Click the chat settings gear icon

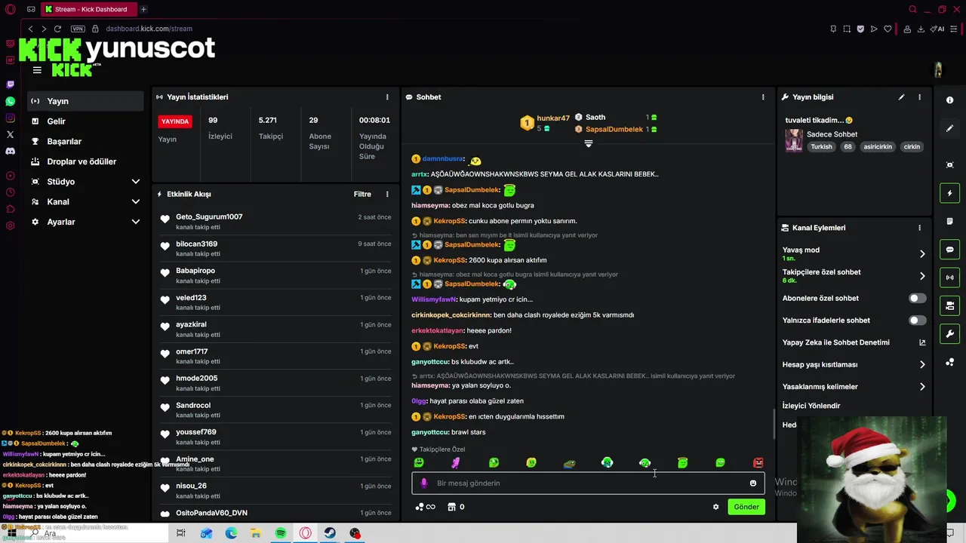point(715,507)
